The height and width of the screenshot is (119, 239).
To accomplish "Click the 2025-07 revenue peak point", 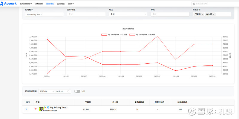I will (x=157, y=37).
